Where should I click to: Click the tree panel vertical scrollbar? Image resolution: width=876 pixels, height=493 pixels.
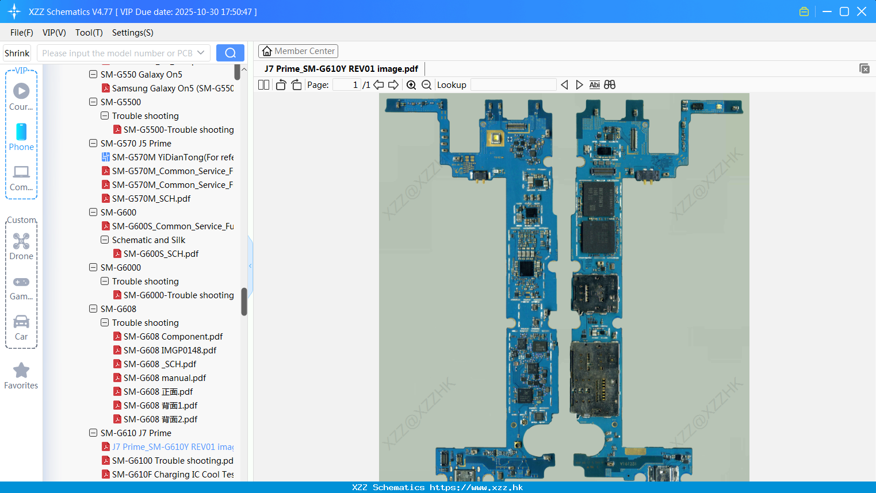pyautogui.click(x=244, y=302)
